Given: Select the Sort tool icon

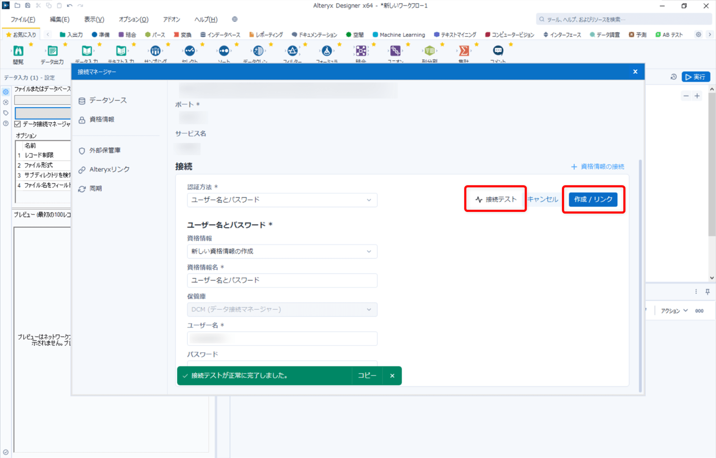Looking at the screenshot, I should (x=224, y=51).
